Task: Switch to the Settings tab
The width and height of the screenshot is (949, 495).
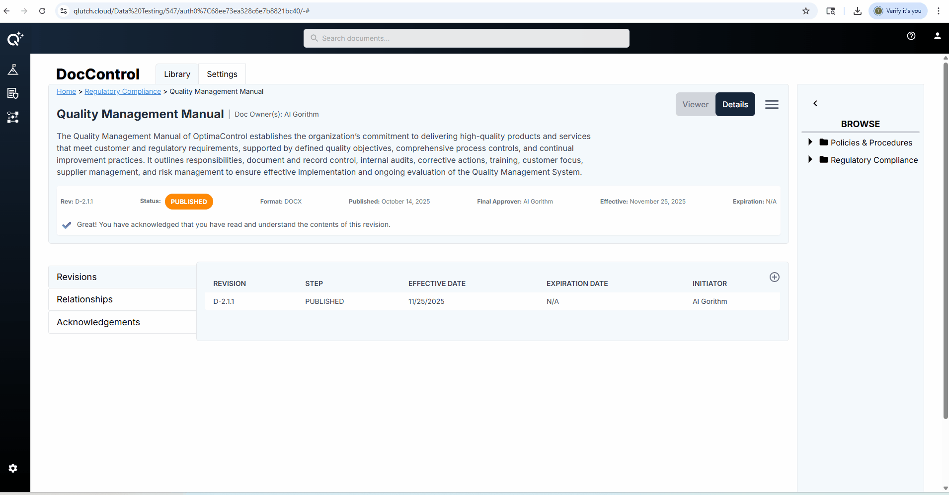Action: 222,73
